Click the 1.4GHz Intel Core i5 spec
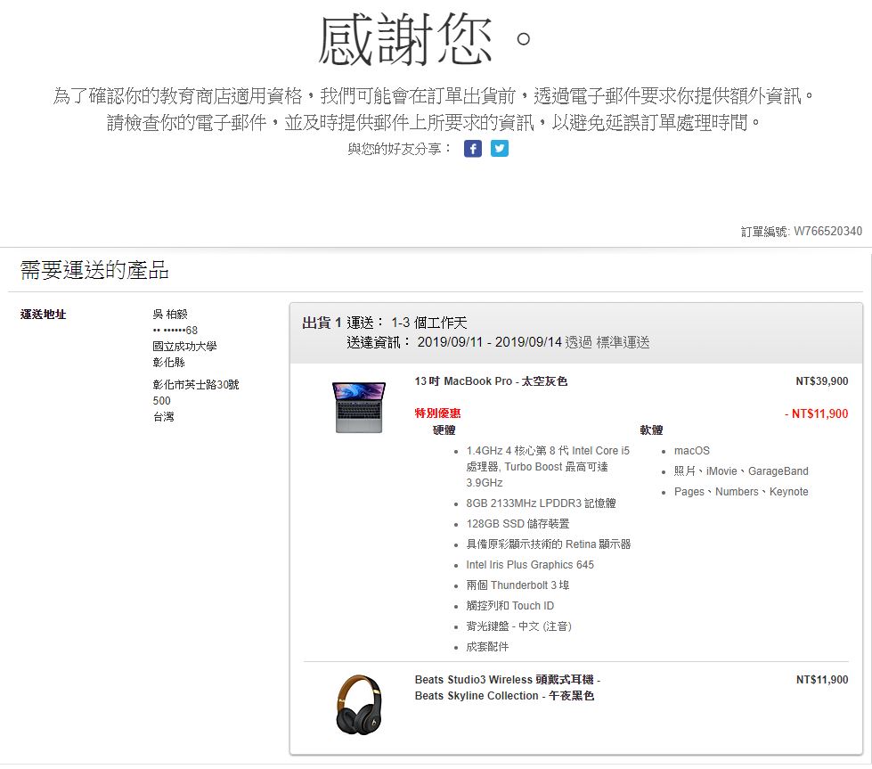This screenshot has height=769, width=872. [x=549, y=466]
